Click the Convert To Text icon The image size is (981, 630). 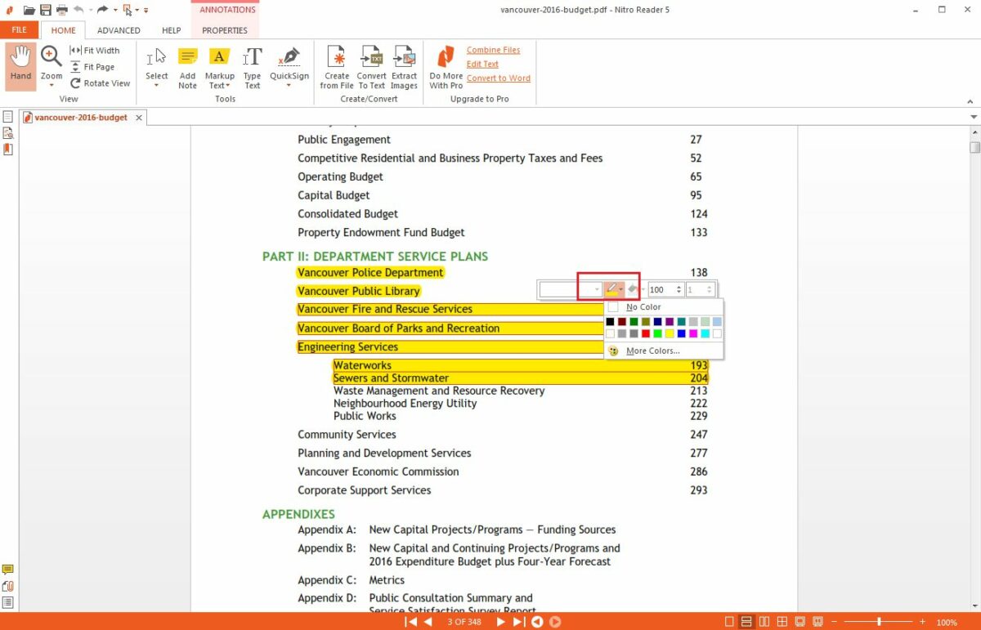(371, 65)
